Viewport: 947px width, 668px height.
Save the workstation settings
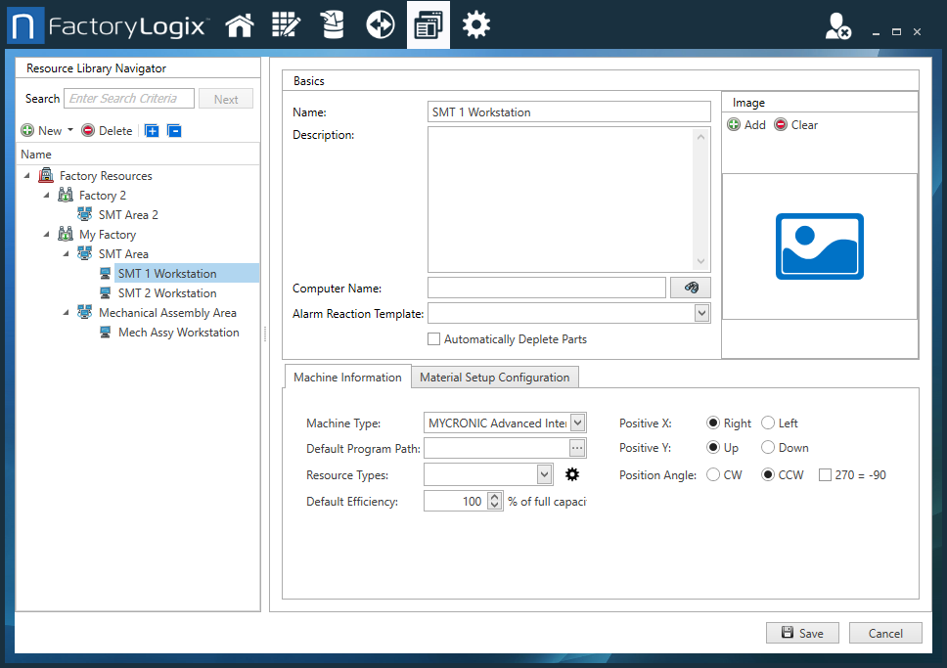(802, 633)
